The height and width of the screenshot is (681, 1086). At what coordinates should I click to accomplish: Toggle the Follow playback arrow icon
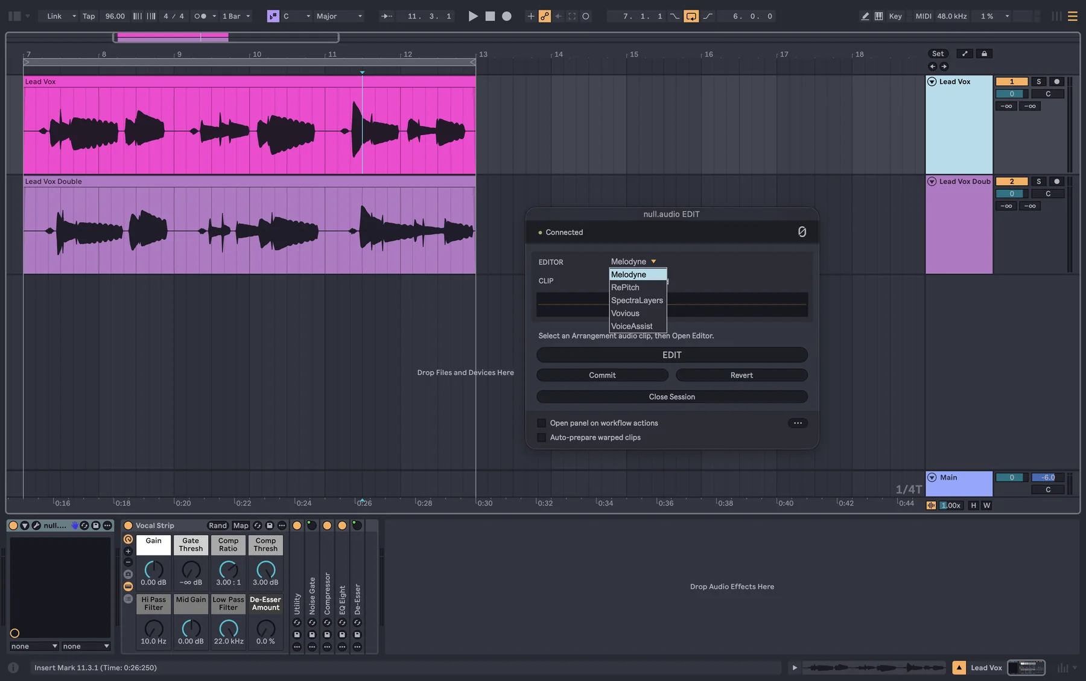click(x=386, y=16)
